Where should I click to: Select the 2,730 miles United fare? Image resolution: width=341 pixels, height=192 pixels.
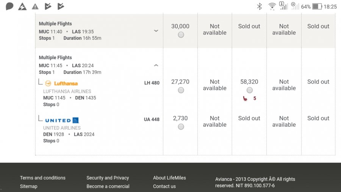(181, 127)
